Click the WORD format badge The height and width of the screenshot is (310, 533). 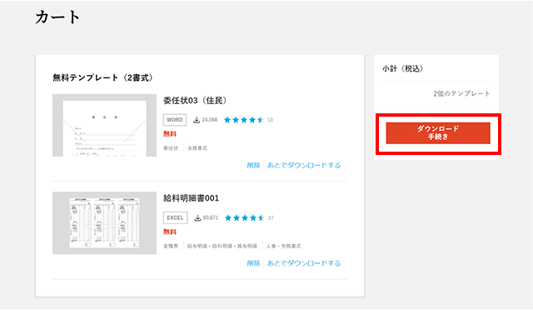pos(175,120)
